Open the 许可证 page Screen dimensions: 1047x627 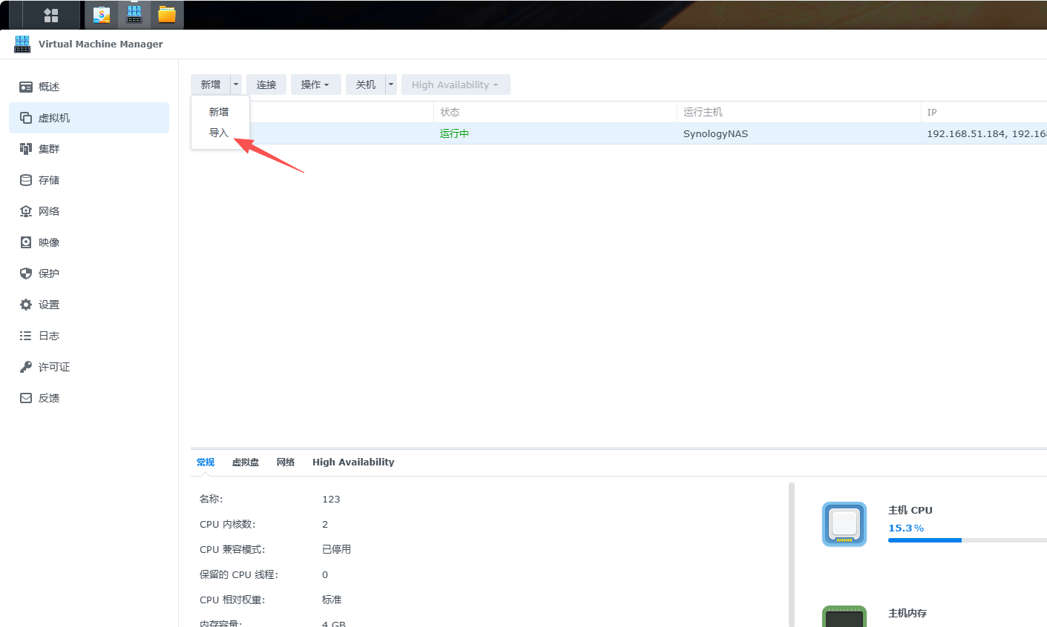click(53, 366)
